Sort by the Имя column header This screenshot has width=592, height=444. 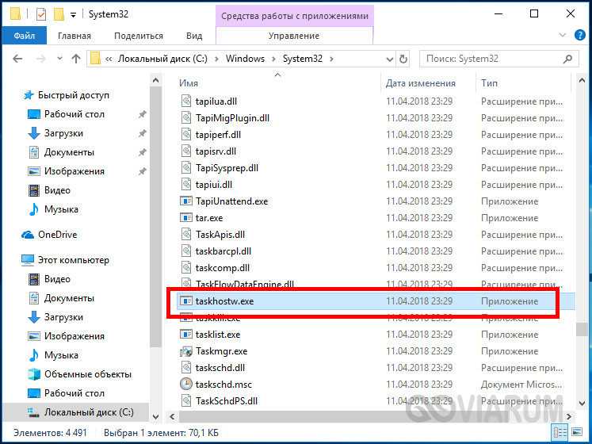point(278,83)
